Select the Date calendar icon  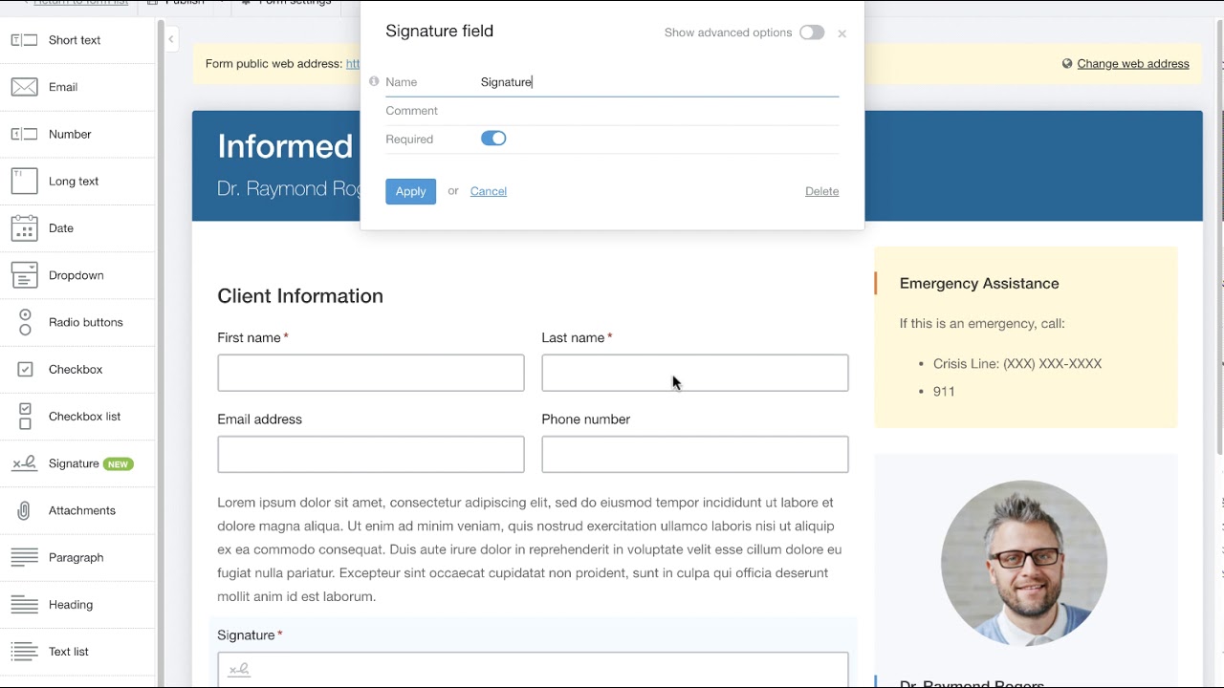[25, 228]
